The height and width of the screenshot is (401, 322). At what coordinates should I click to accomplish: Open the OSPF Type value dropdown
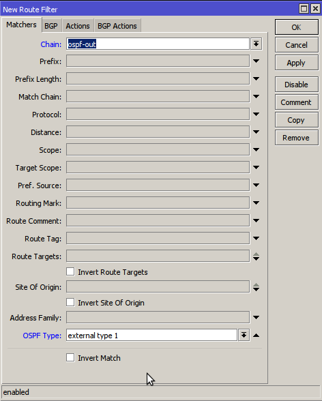pos(244,335)
